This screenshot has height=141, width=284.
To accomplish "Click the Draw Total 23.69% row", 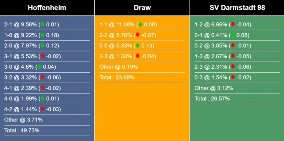I will point(117,77).
